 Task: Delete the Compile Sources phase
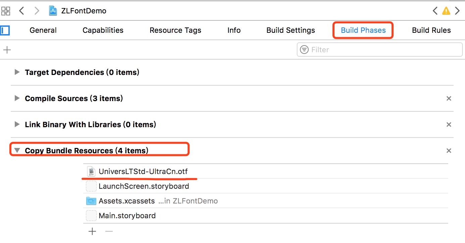pyautogui.click(x=449, y=98)
